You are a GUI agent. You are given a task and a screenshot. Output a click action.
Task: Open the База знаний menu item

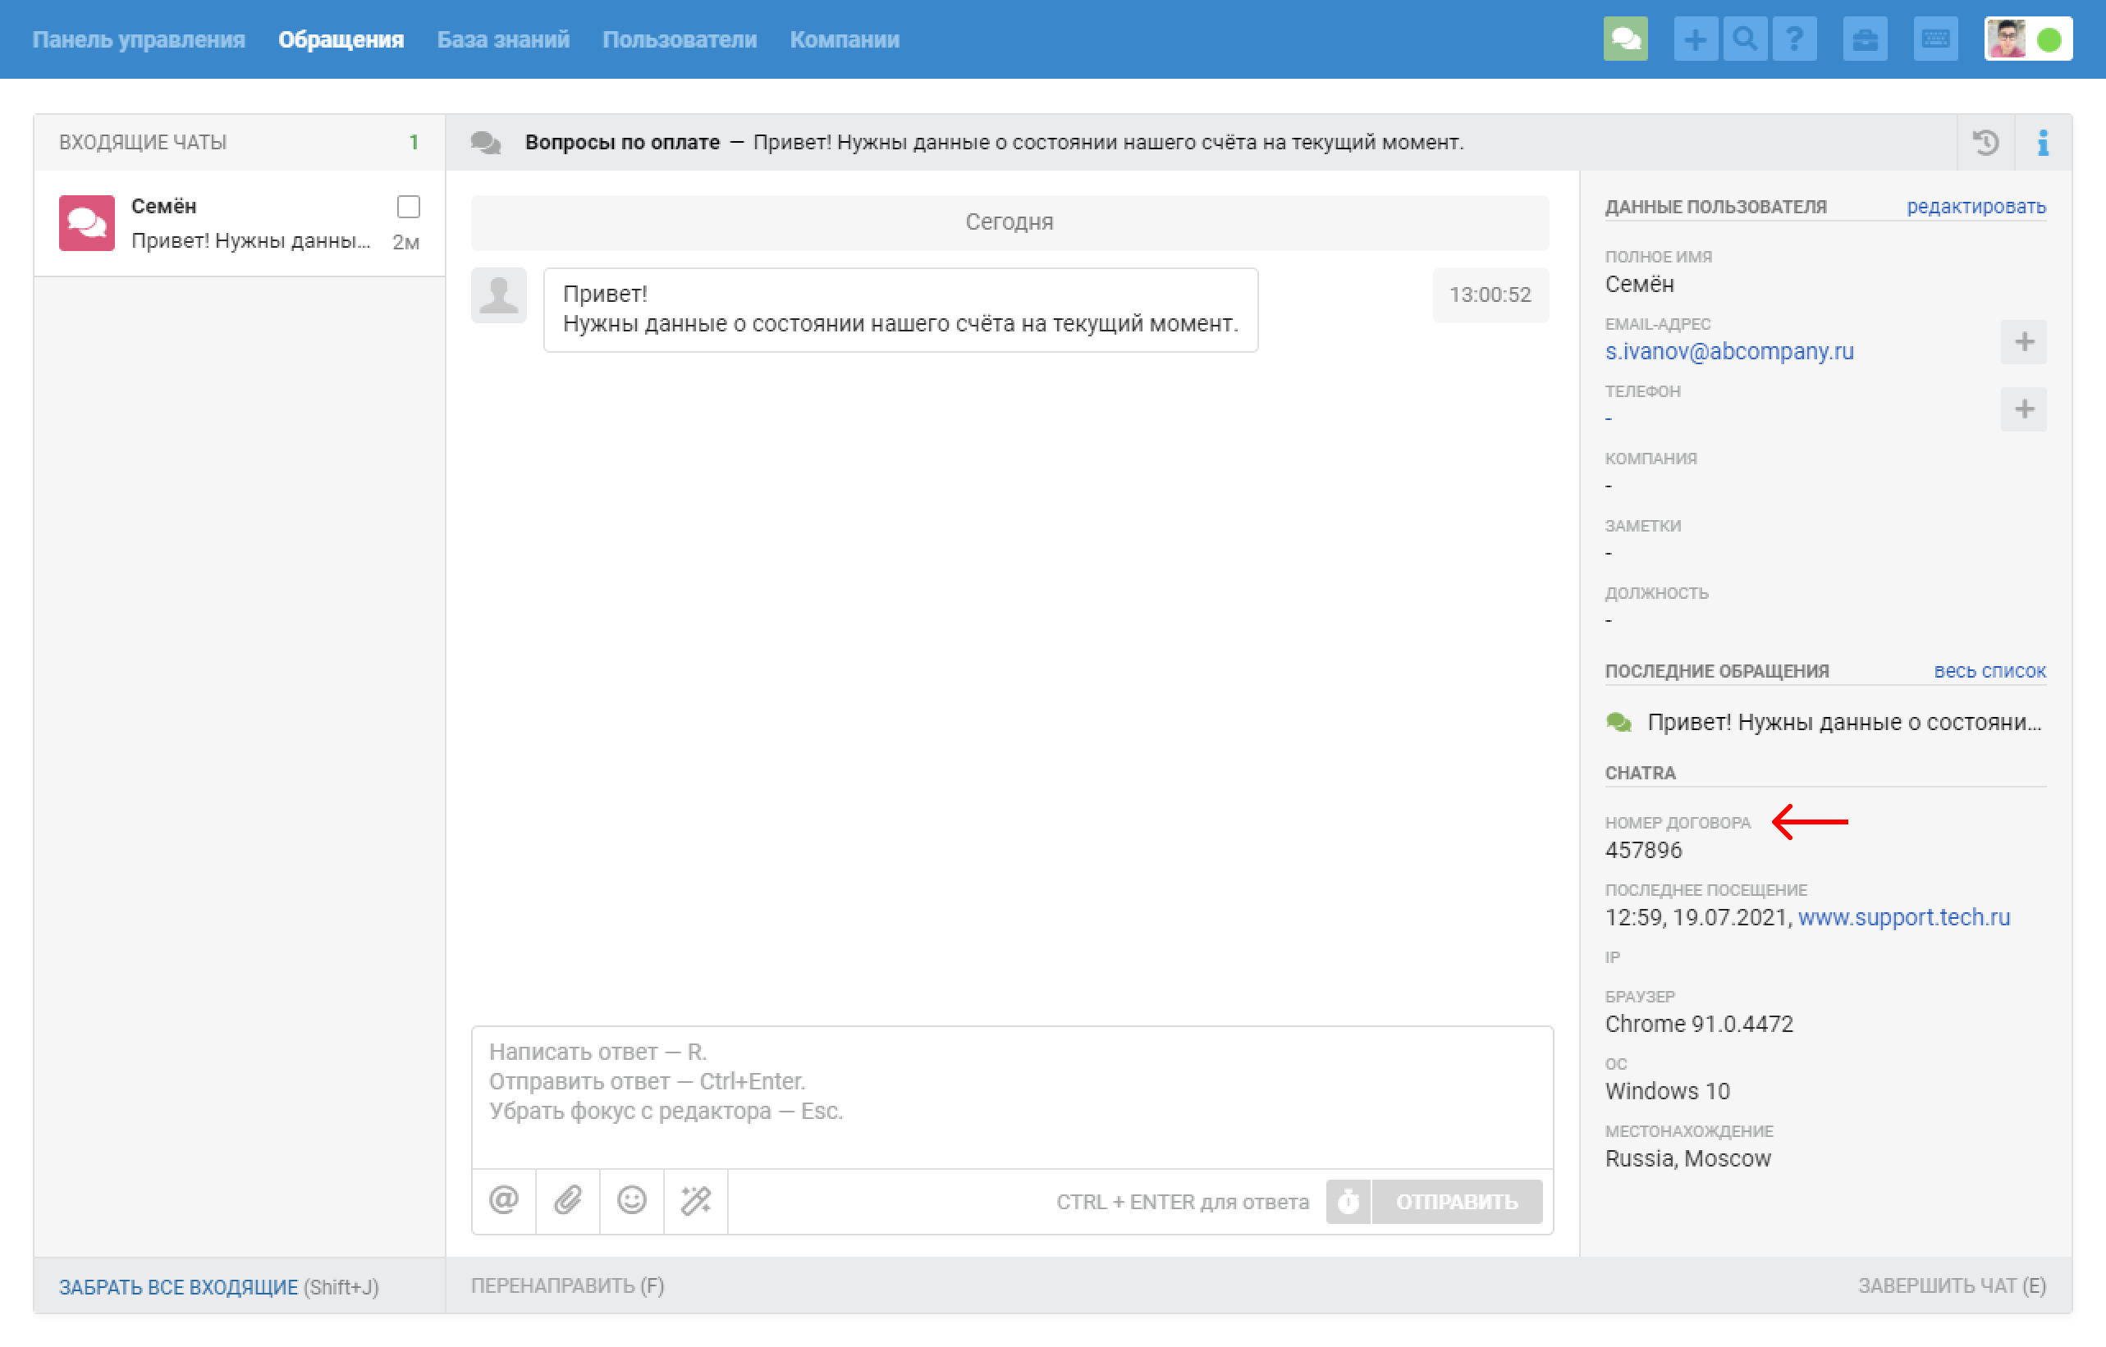(503, 39)
